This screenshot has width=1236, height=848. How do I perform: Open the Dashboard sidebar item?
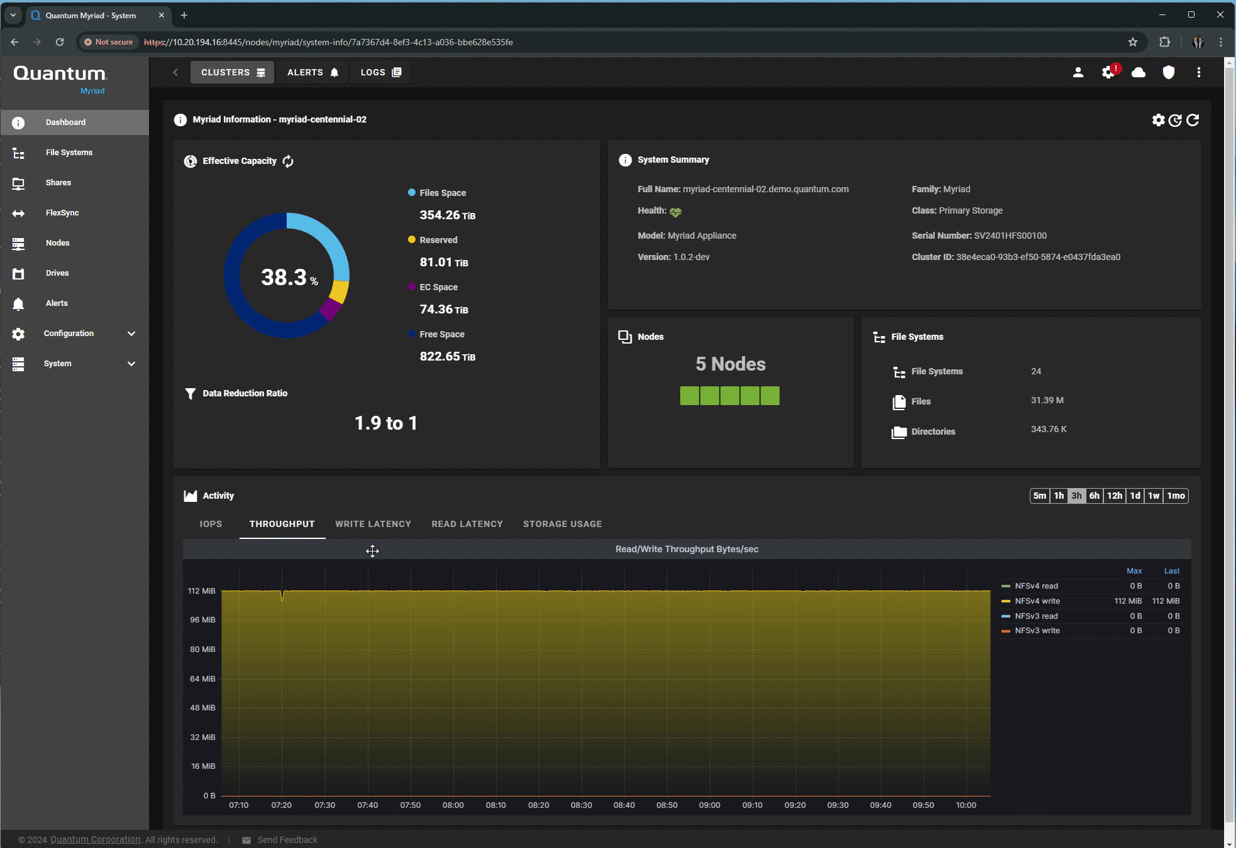pyautogui.click(x=74, y=122)
